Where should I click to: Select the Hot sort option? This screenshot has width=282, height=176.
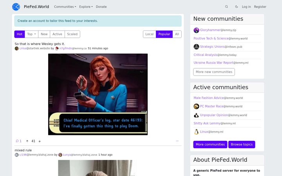coord(20,34)
